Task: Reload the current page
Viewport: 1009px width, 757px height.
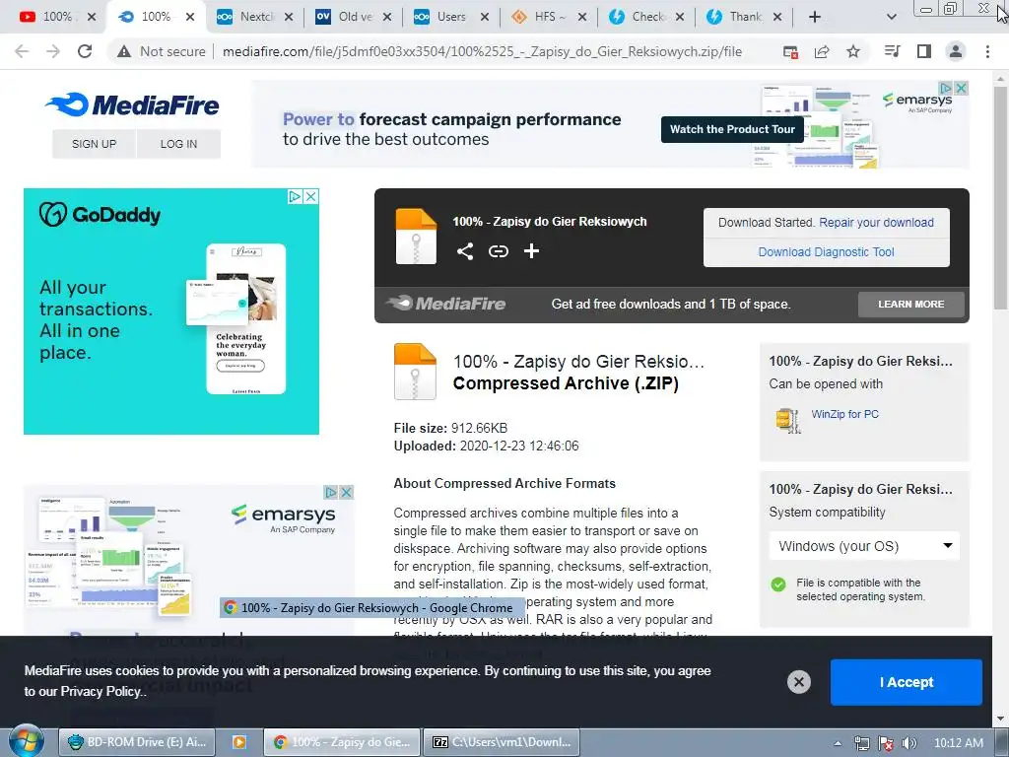Action: point(85,51)
